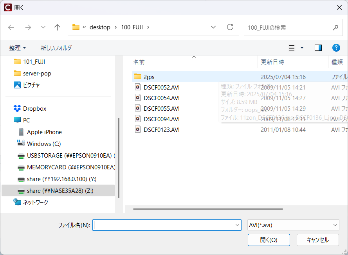Select Apple iPhone device
Screen dimensions: 348x255
click(44, 132)
